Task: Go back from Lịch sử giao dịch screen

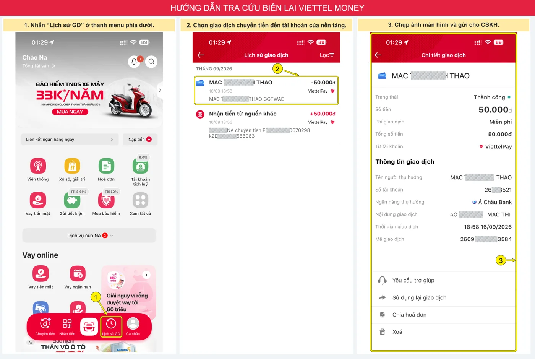Action: (x=201, y=55)
